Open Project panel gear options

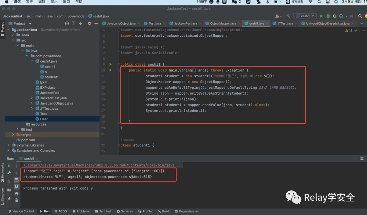pos(89,23)
